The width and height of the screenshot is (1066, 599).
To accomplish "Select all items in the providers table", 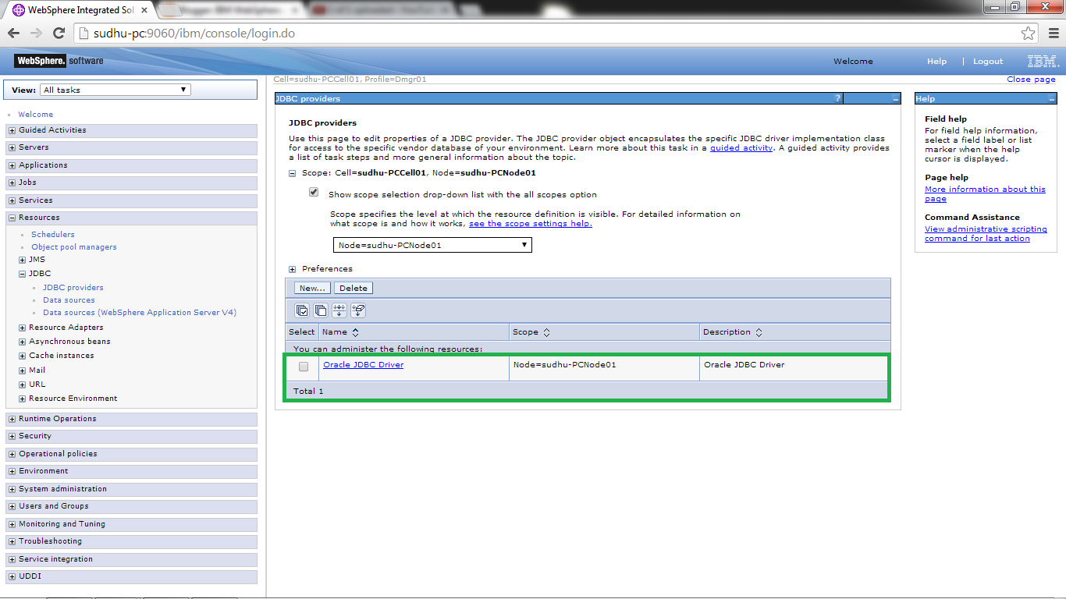I will pos(301,310).
